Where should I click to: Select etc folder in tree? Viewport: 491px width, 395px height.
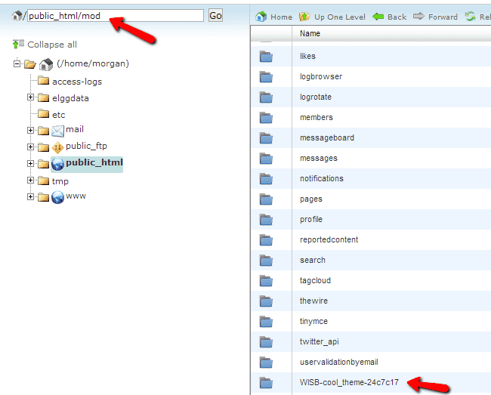tap(59, 115)
